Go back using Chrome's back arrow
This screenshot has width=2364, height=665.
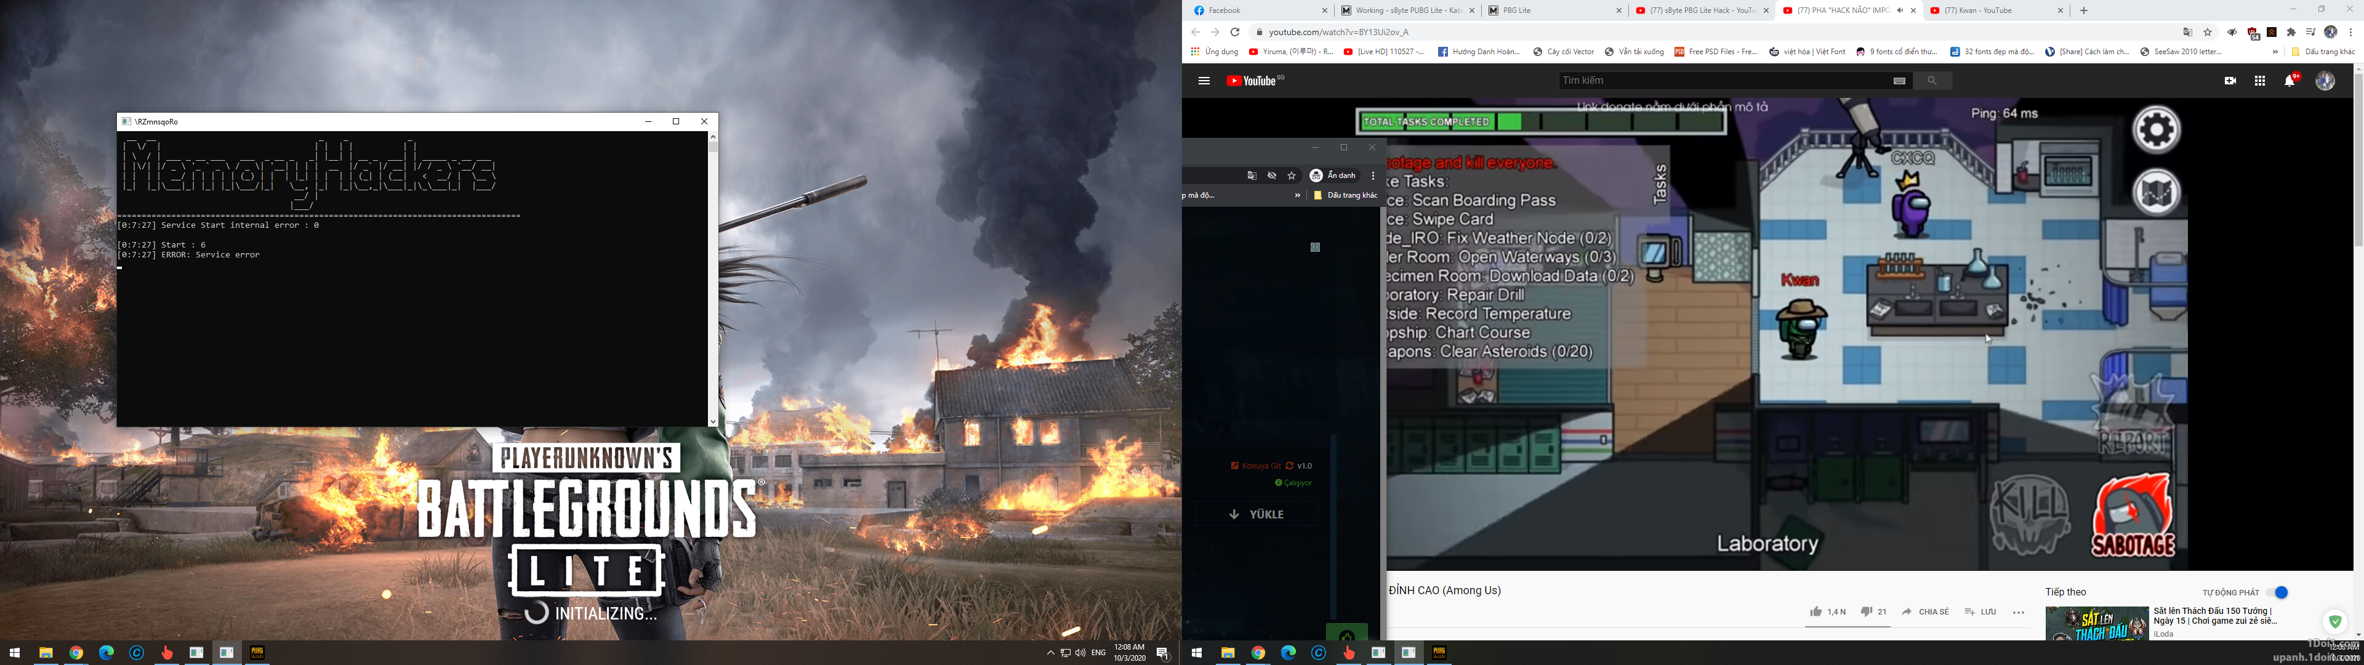point(1195,32)
